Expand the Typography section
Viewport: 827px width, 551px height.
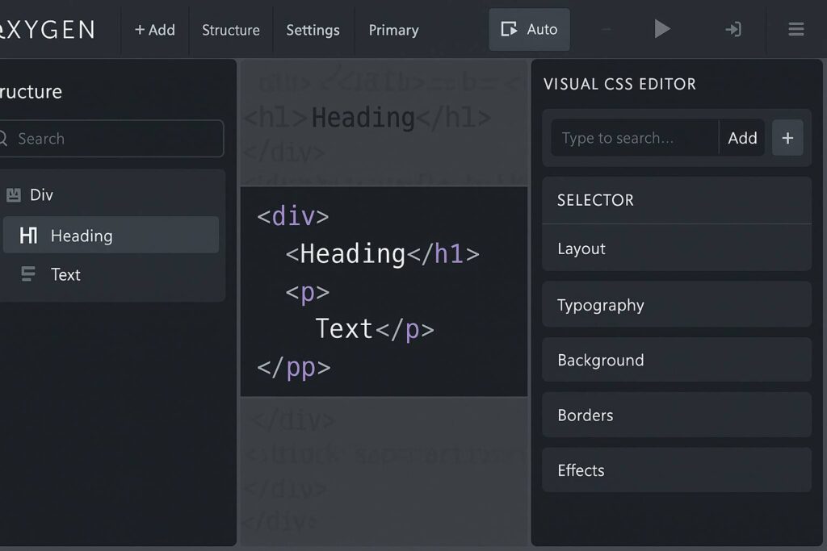pos(676,305)
